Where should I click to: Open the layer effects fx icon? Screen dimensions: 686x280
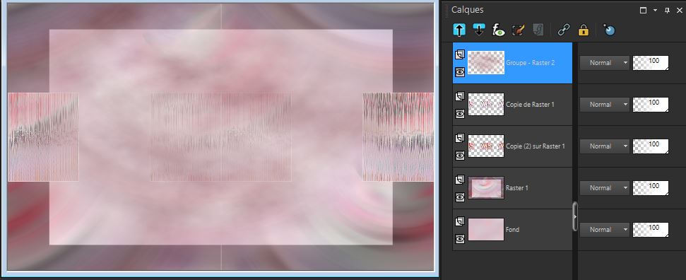[499, 30]
